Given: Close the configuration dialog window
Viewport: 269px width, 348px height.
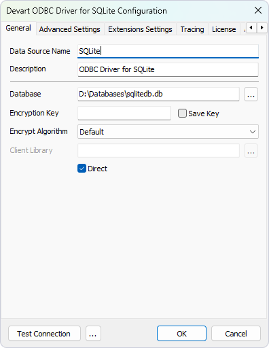Looking at the screenshot, I should (258, 10).
